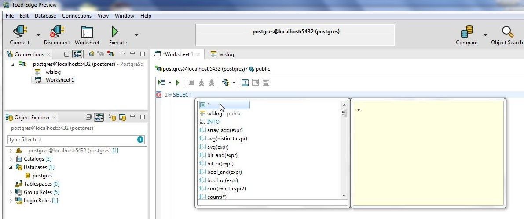Viewport: 524px width, 219px height.
Task: Click Change Connection plug icon in worksheet toolbar
Action: (x=226, y=83)
